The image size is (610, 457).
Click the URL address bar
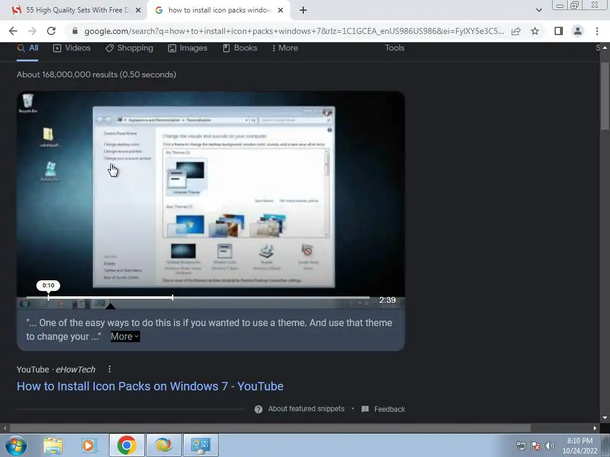coord(294,31)
